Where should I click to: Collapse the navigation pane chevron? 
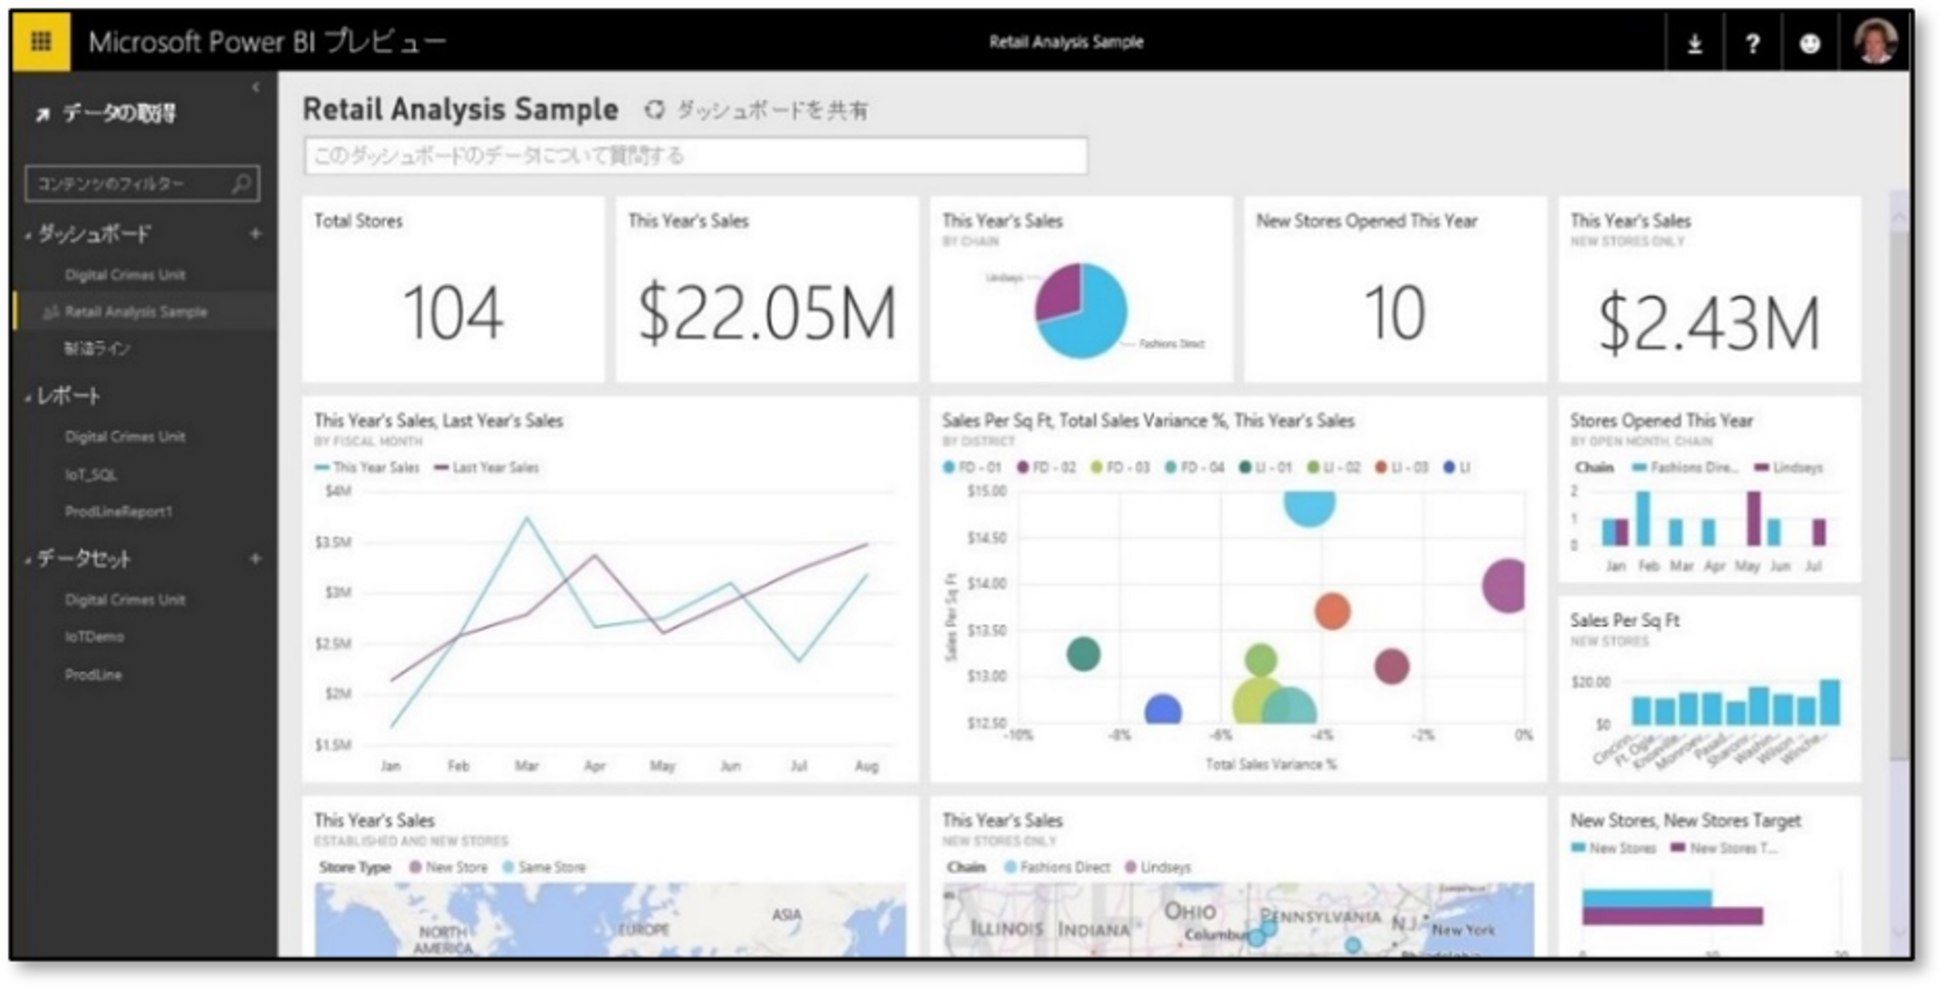[x=255, y=87]
